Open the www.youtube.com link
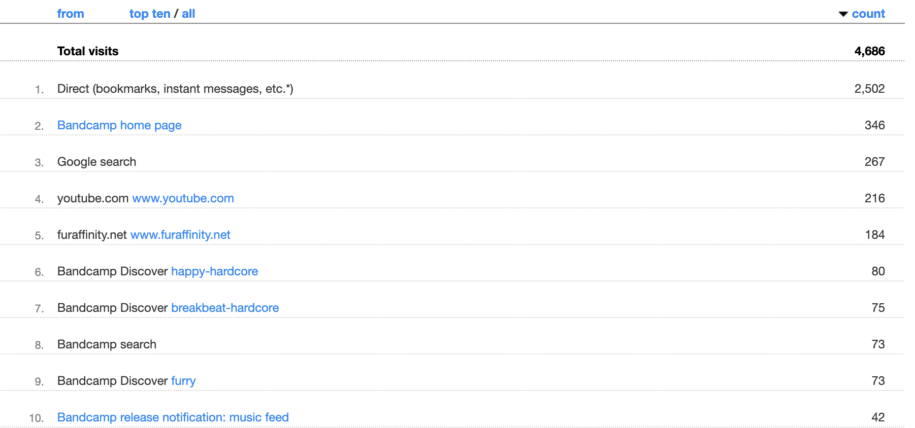This screenshot has width=915, height=428. coord(183,198)
